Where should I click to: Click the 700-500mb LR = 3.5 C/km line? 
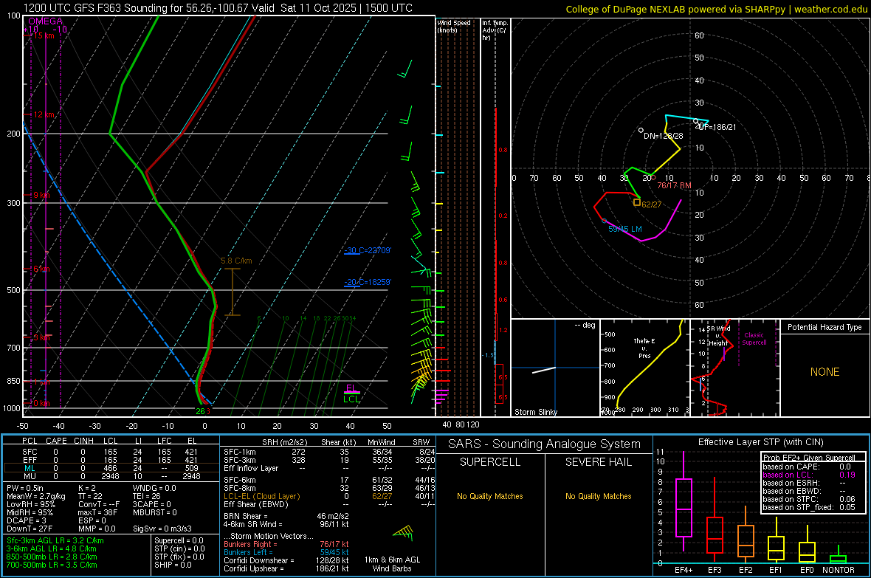[x=52, y=565]
